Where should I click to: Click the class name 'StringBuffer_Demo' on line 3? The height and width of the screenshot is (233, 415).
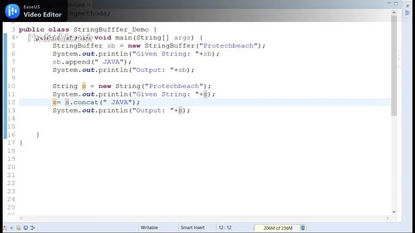(111, 30)
